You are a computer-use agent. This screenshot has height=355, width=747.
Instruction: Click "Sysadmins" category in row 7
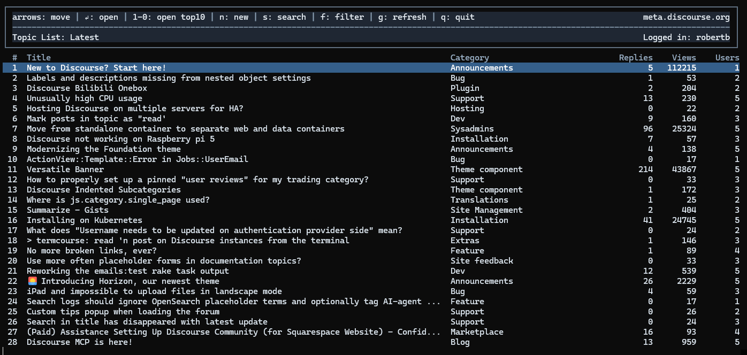tap(472, 129)
